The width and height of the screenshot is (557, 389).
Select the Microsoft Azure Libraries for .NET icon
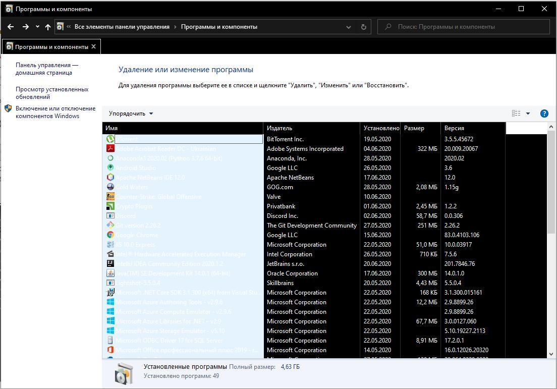pos(110,321)
